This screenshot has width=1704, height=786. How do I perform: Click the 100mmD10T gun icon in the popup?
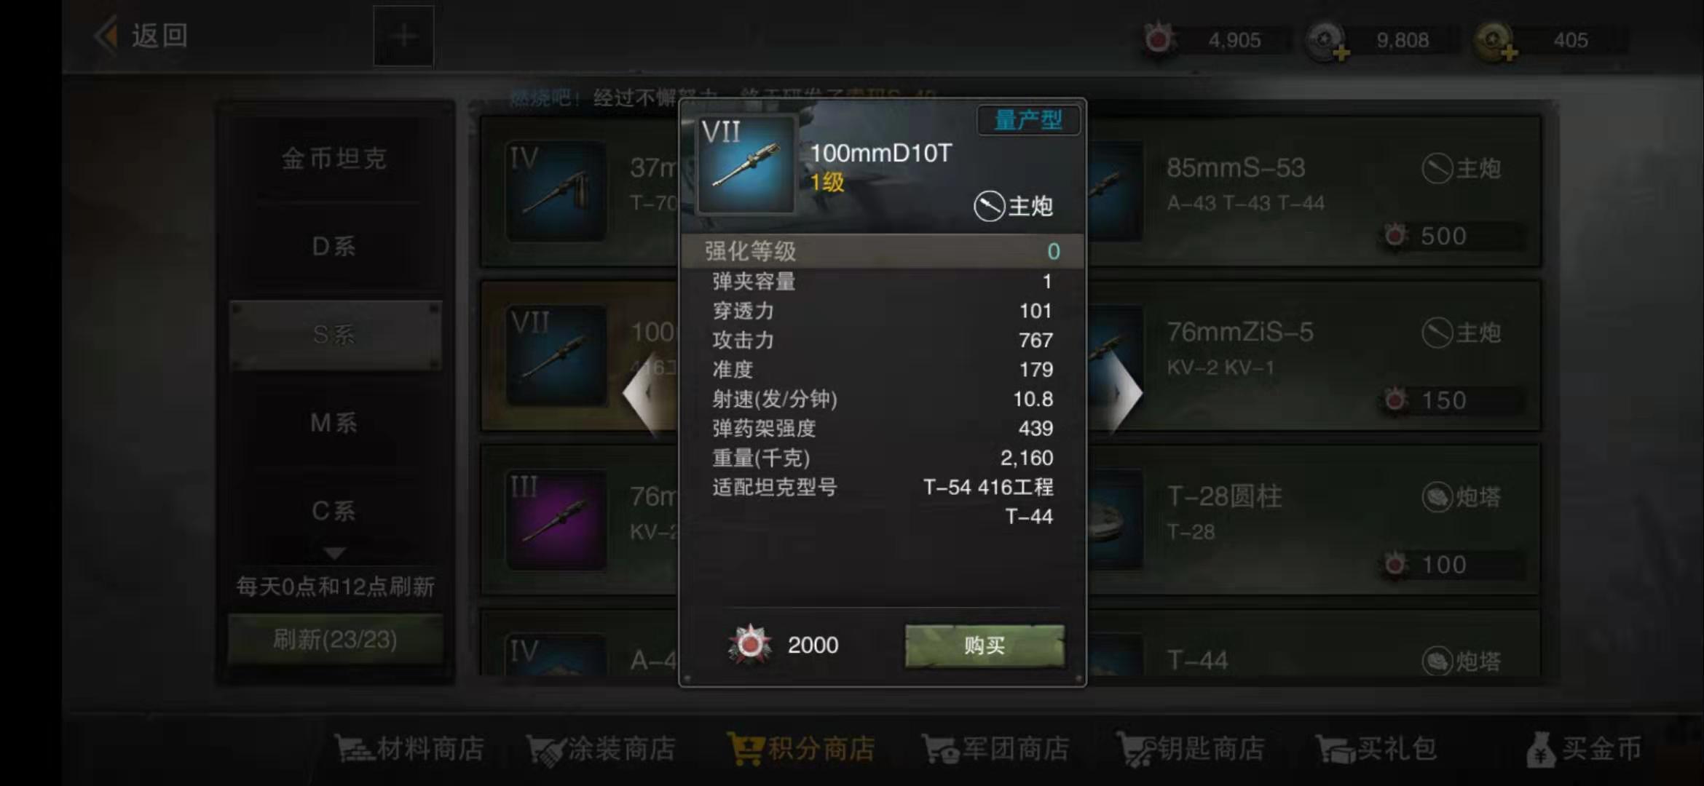click(x=746, y=164)
